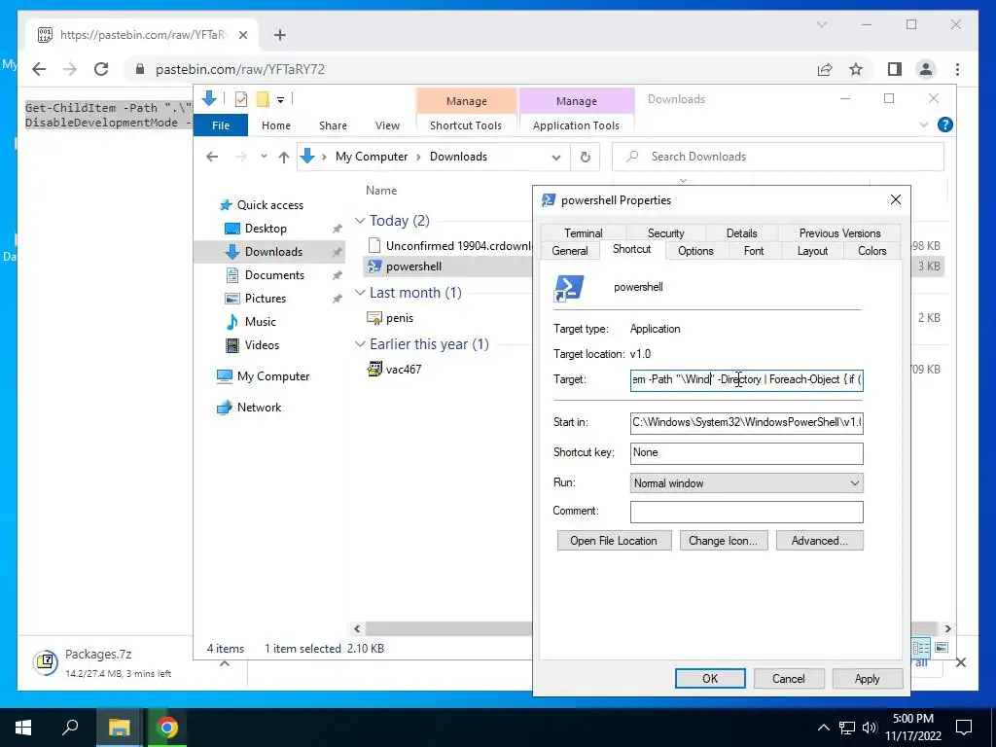Refresh the Downloads folder
The height and width of the screenshot is (747, 996).
point(585,157)
